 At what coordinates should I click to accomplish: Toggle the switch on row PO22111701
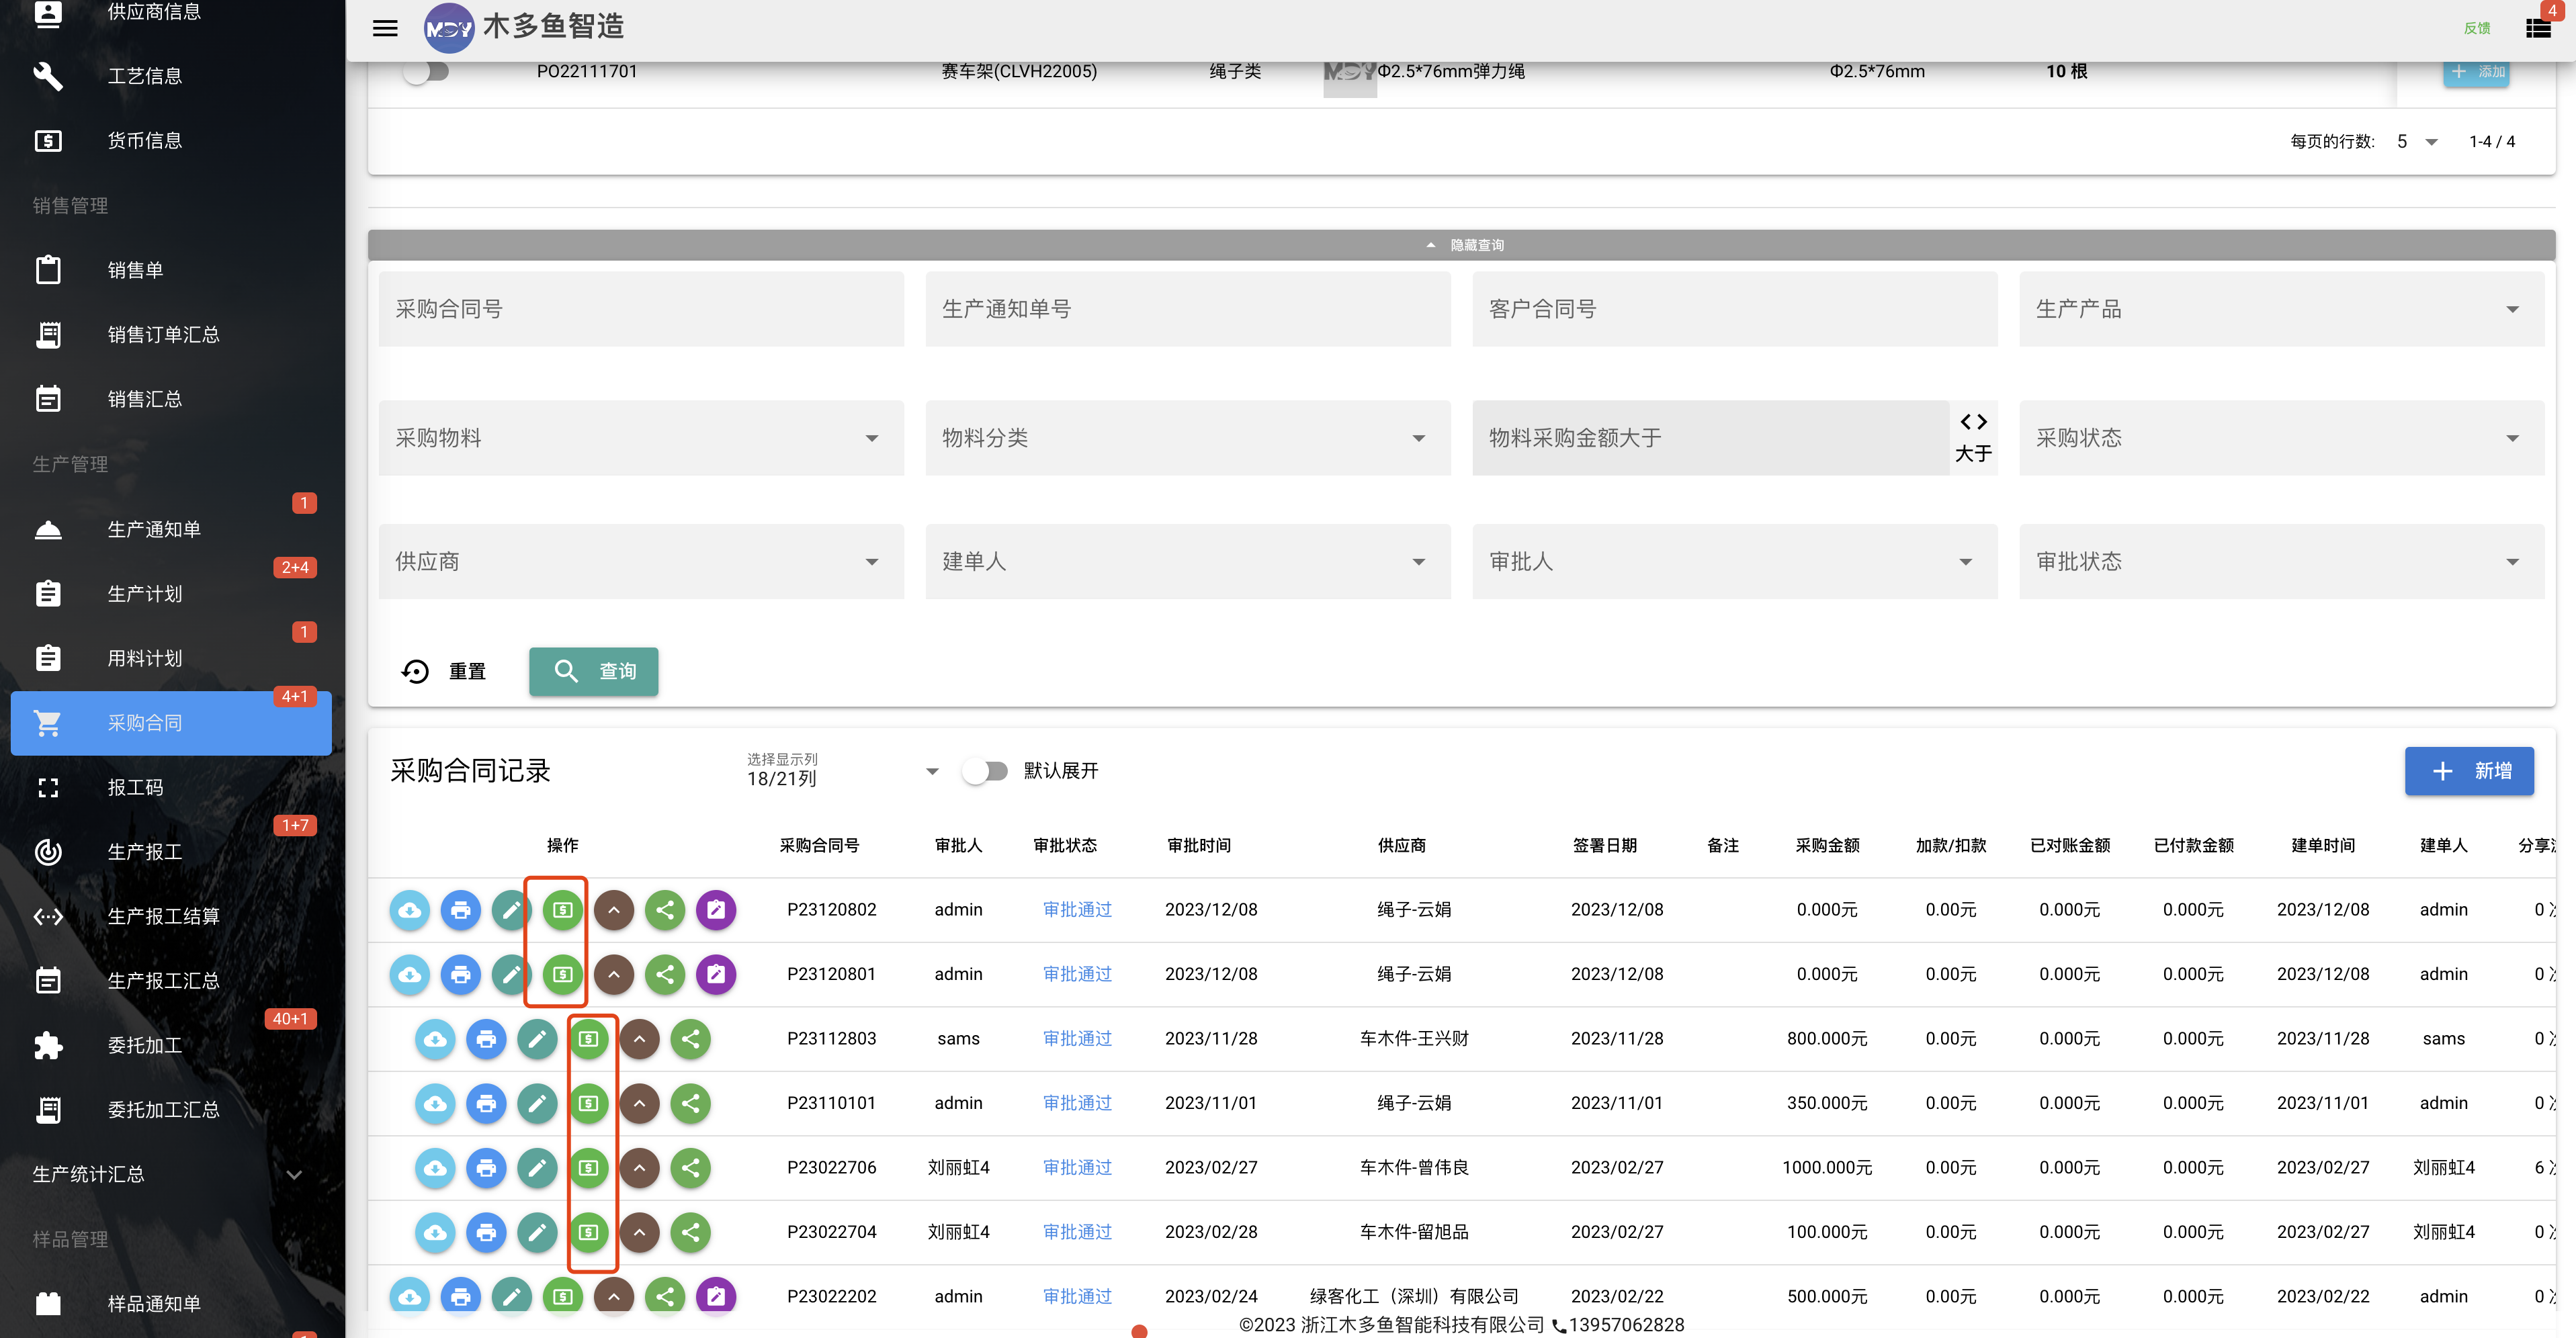point(426,72)
